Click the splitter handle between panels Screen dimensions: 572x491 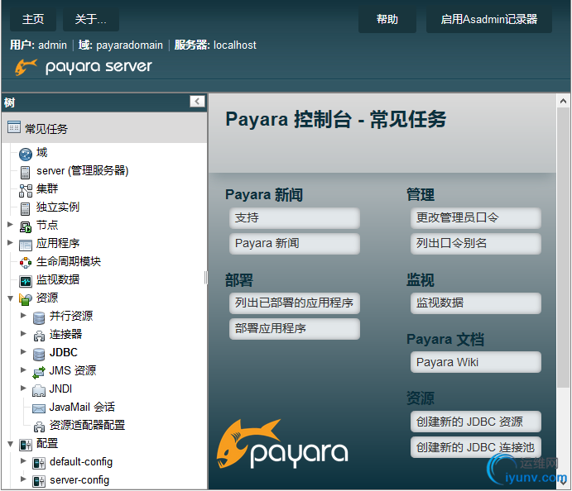[206, 278]
